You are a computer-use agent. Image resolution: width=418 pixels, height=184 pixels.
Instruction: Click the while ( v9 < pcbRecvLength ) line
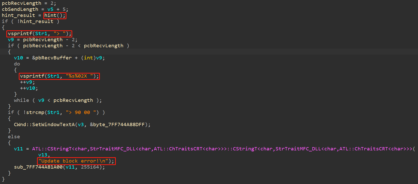pyautogui.click(x=58, y=100)
